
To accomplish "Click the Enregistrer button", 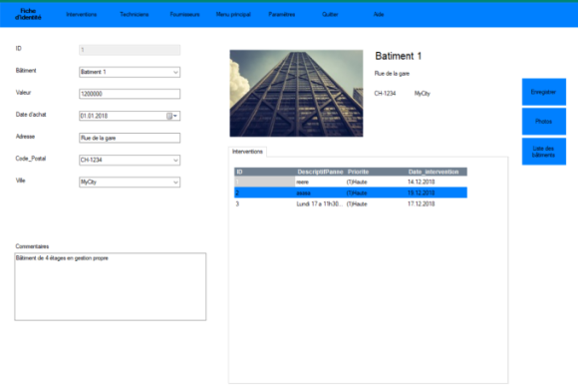I will tap(544, 92).
